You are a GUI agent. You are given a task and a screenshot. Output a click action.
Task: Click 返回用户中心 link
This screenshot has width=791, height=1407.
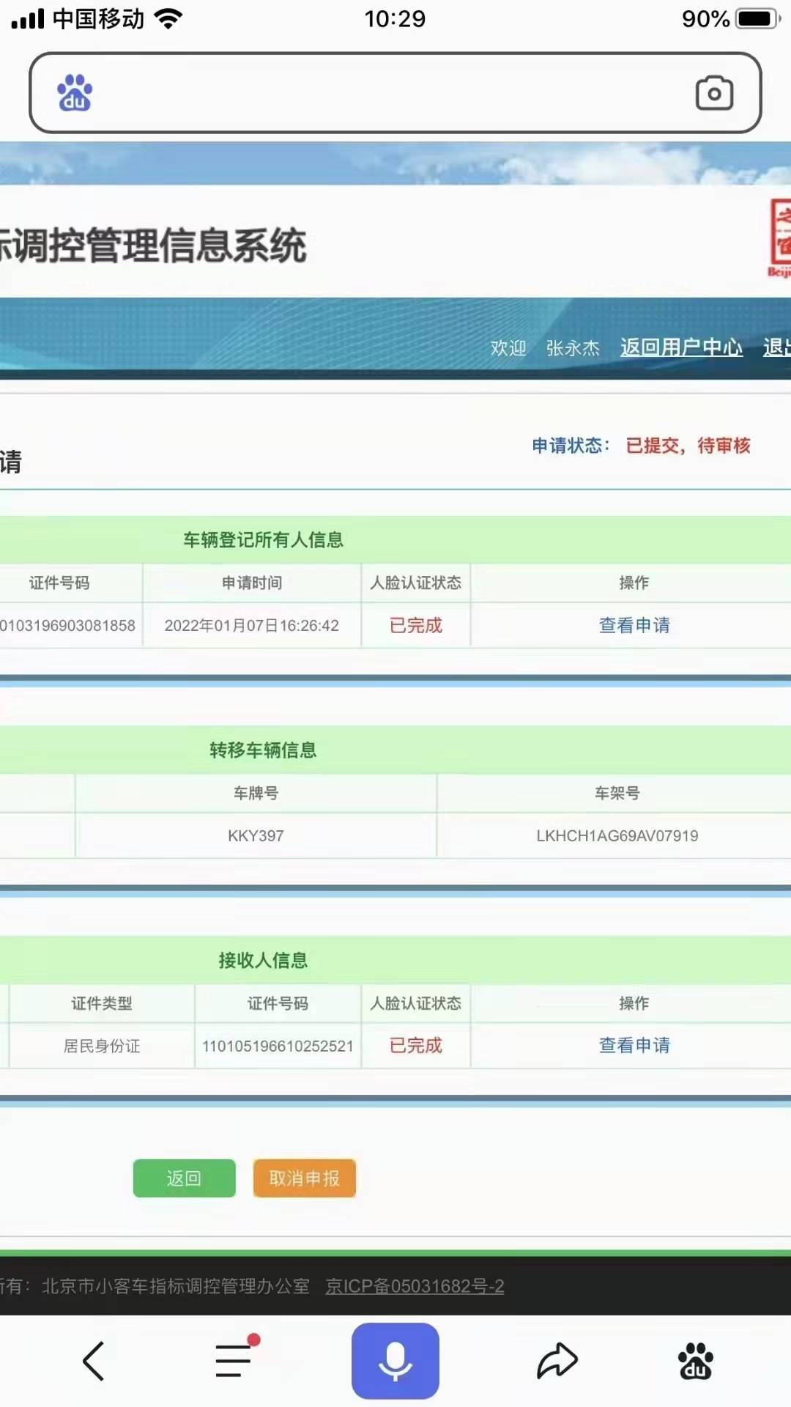[x=681, y=347]
